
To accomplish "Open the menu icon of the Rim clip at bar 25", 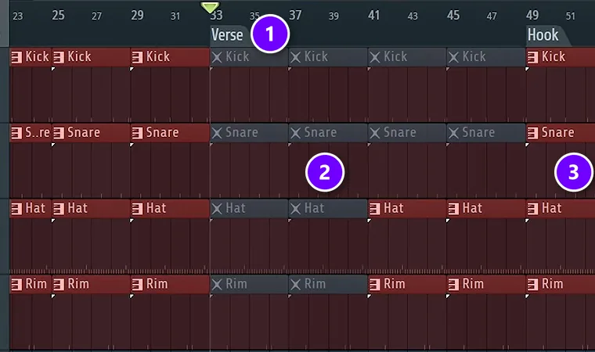I will (59, 285).
